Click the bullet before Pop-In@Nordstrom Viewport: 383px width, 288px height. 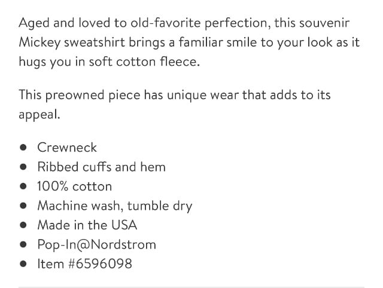[23, 244]
